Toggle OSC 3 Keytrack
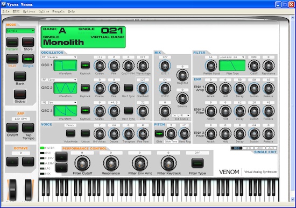Screen dimensions: 296x208 click(86, 111)
